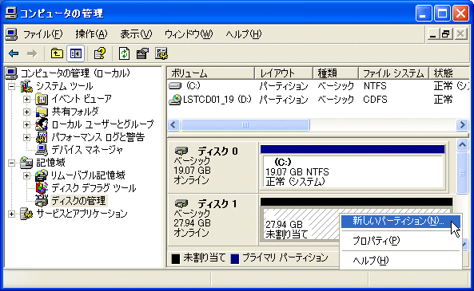Click the ローカル ユーザーとグループ icon
Screen dimensions: 474x291
tap(42, 124)
